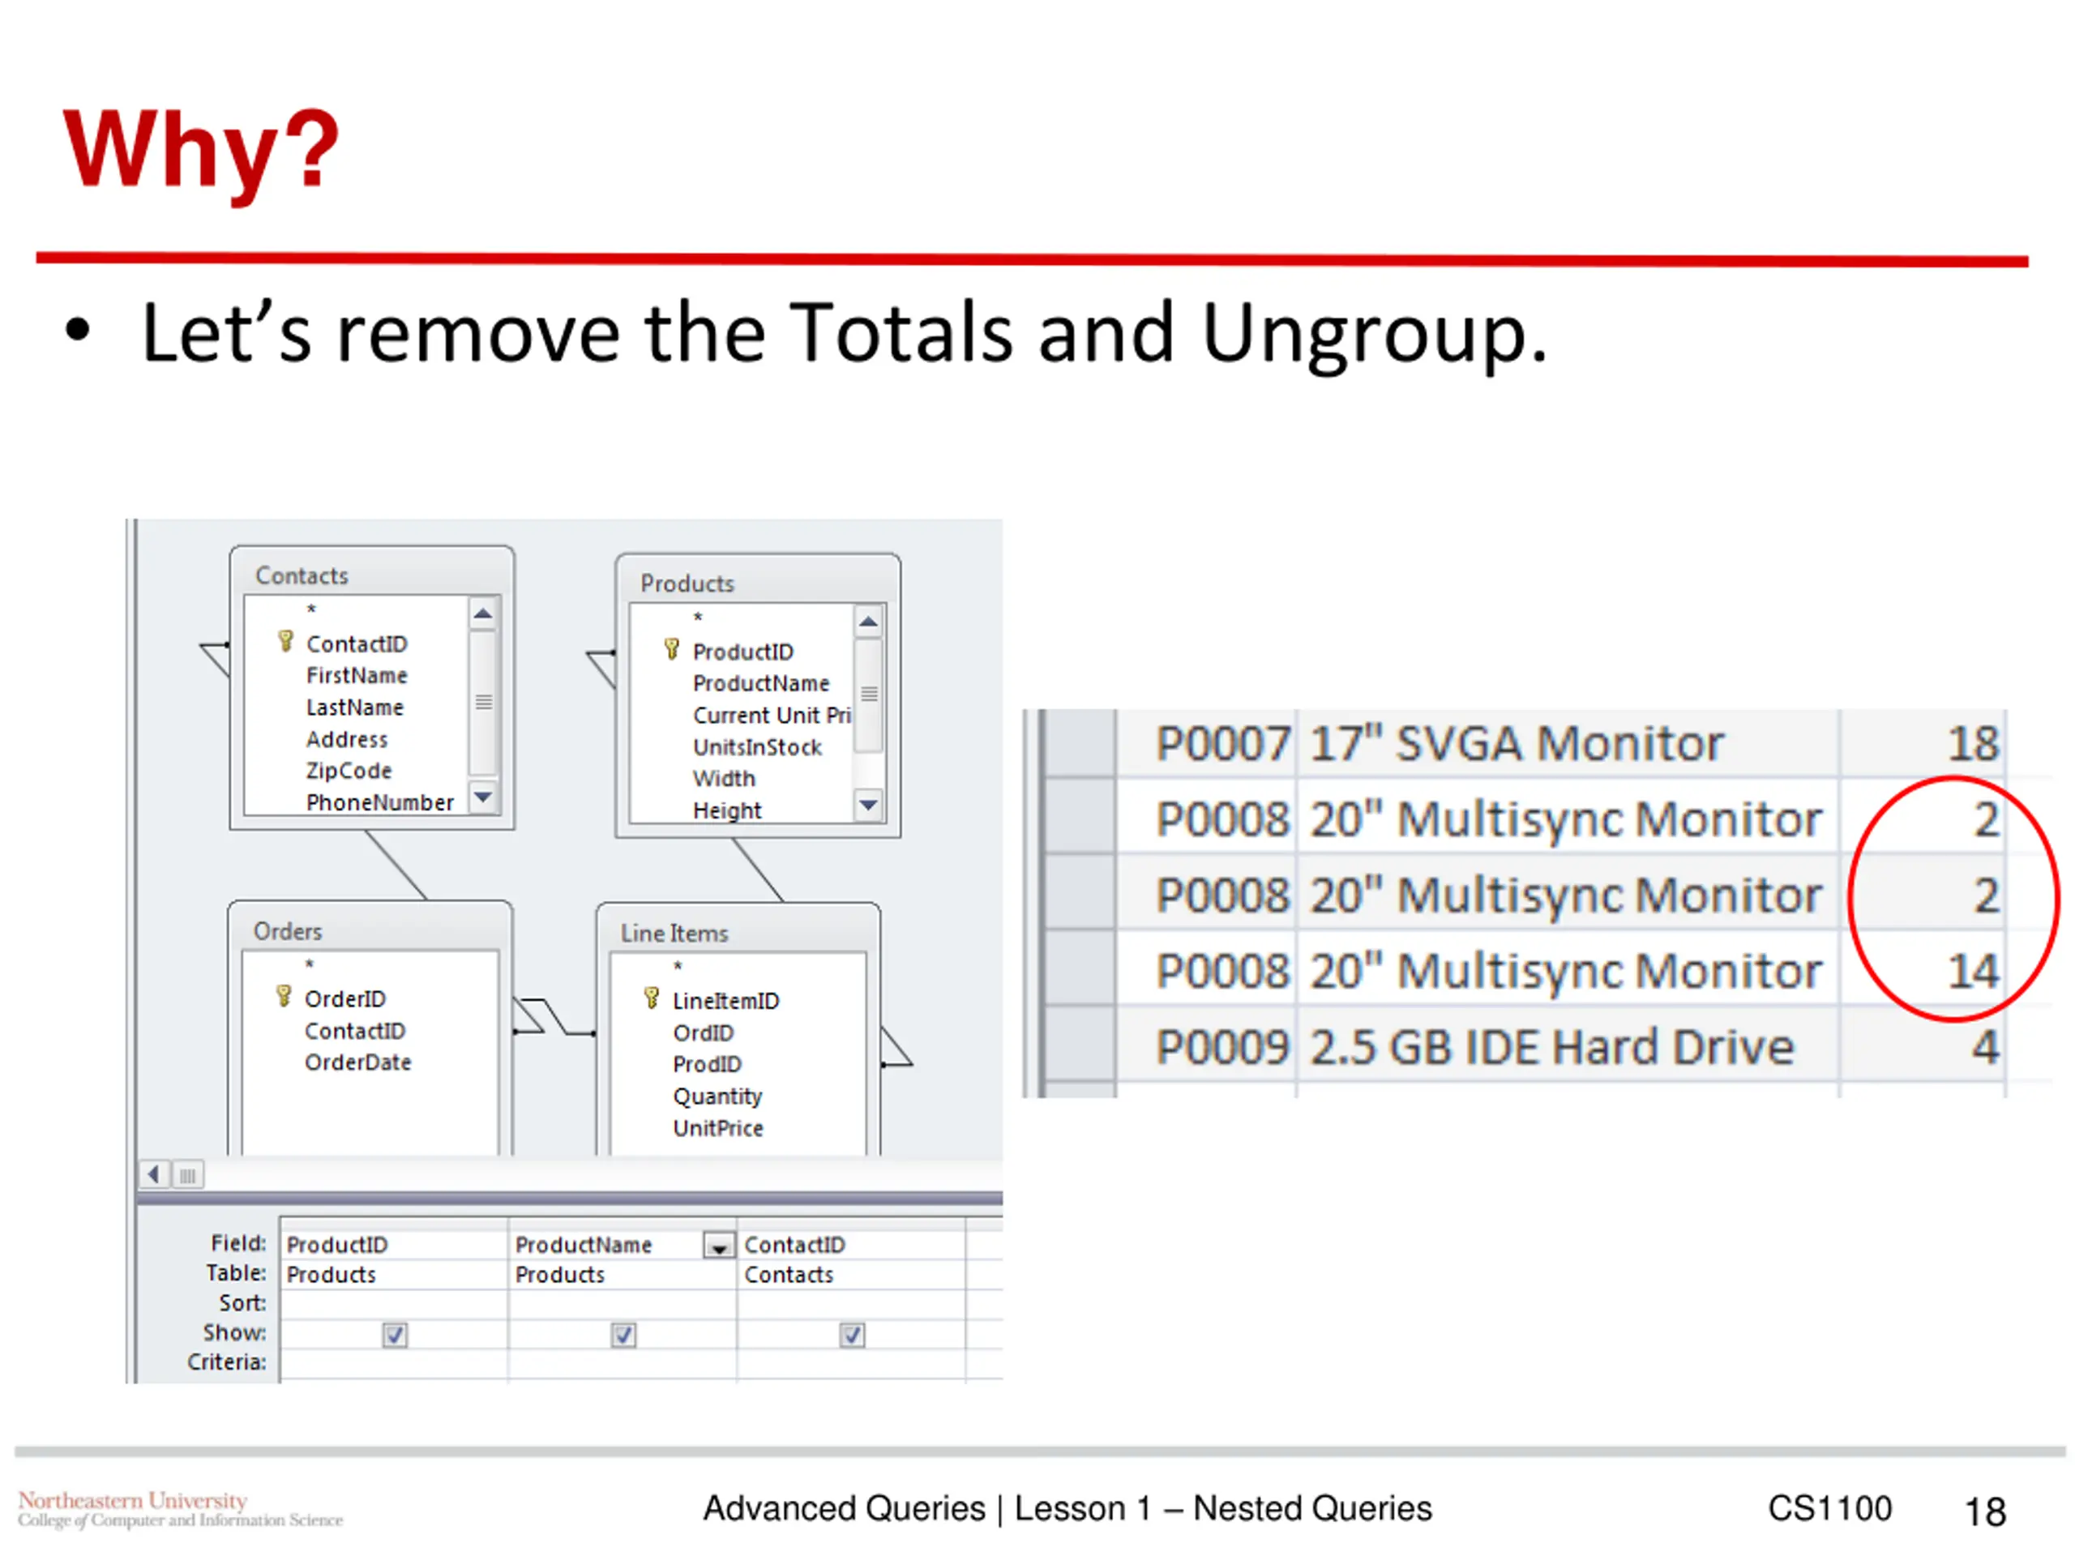Select ProdID in the Line Items table

click(706, 1065)
